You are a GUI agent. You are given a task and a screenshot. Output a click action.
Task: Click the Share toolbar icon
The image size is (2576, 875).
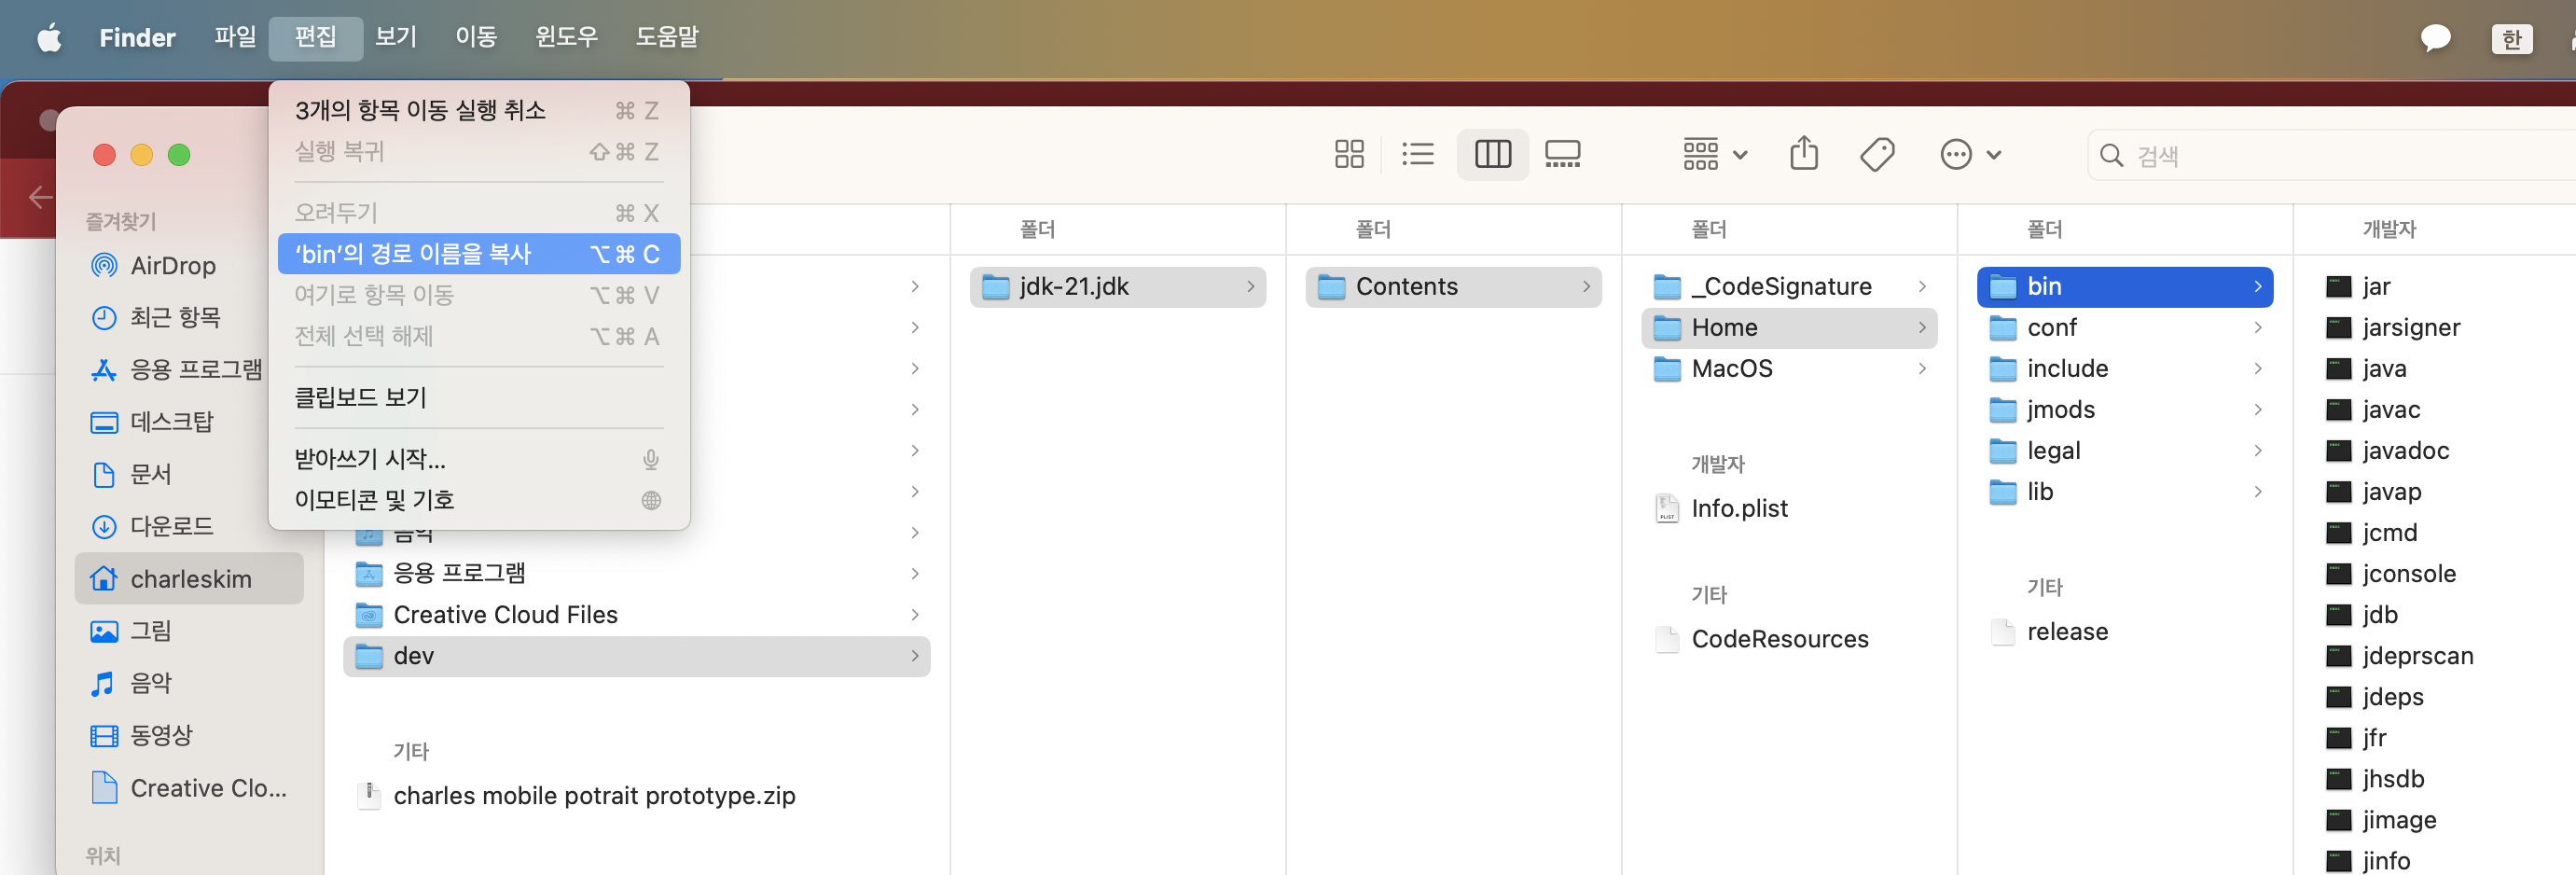(1803, 154)
